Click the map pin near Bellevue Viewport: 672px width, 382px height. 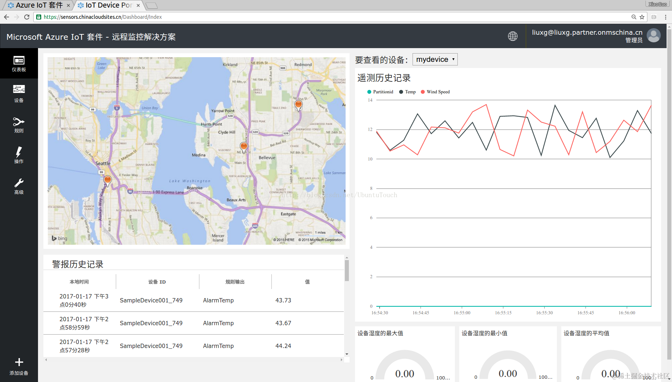pos(244,147)
